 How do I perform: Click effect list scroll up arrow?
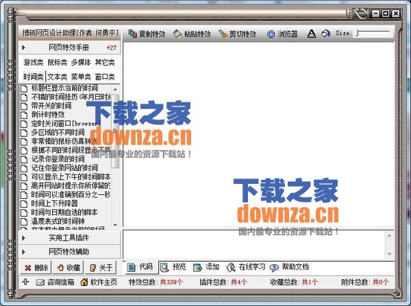[x=115, y=89]
